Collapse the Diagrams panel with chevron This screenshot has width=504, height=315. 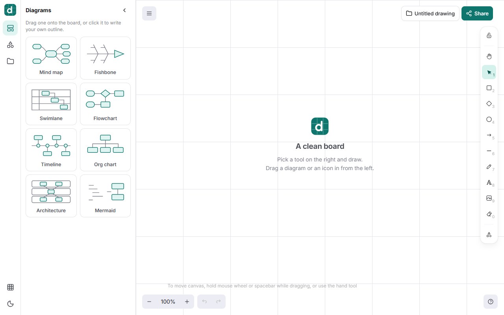tap(124, 10)
